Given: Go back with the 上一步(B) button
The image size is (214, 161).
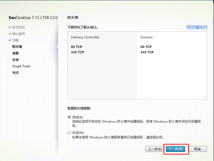Looking at the screenshot, I should click(x=154, y=149).
